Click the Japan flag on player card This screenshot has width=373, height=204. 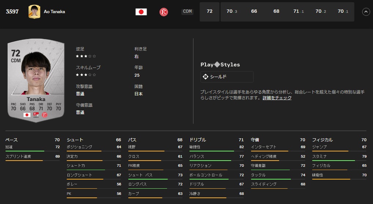[x=27, y=115]
